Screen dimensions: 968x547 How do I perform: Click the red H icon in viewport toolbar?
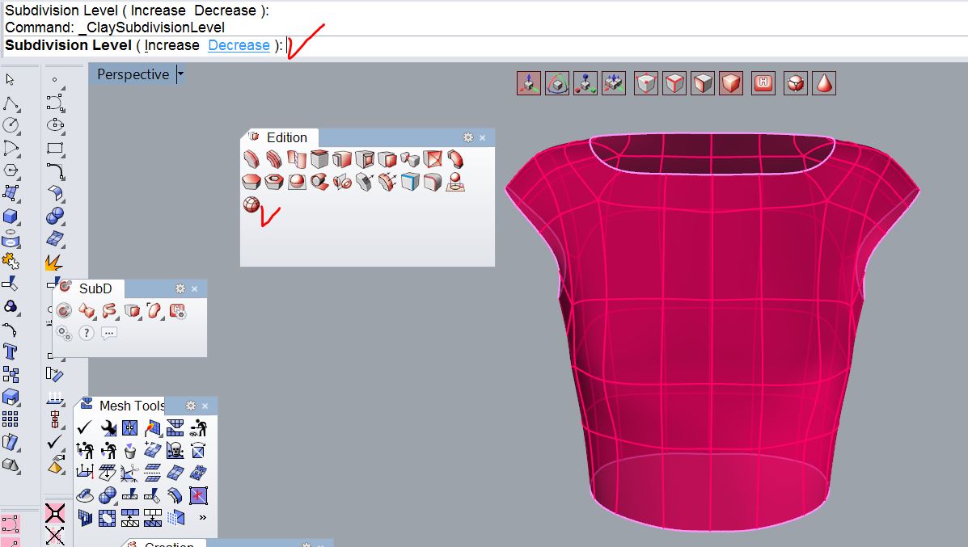pyautogui.click(x=763, y=83)
